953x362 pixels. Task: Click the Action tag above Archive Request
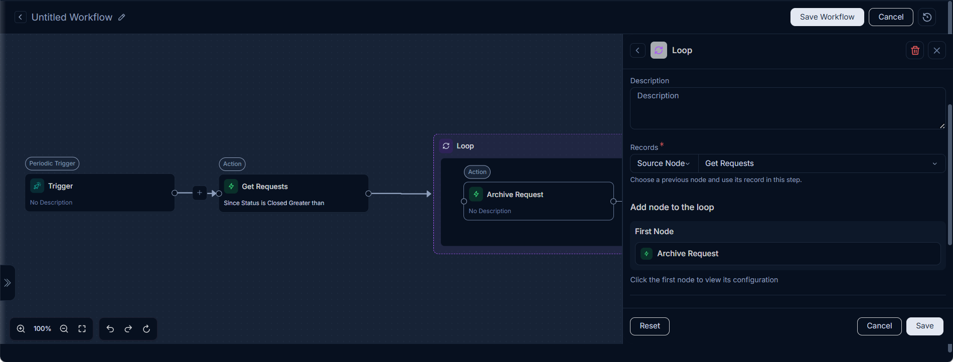pyautogui.click(x=478, y=172)
